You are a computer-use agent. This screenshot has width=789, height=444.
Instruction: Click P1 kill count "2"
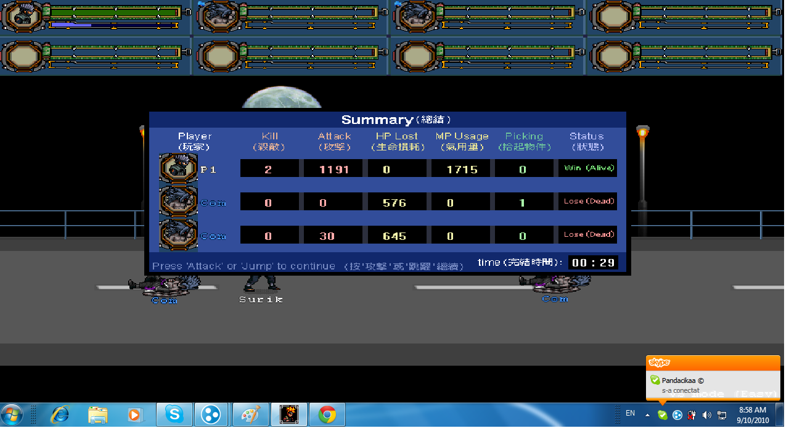click(x=269, y=168)
